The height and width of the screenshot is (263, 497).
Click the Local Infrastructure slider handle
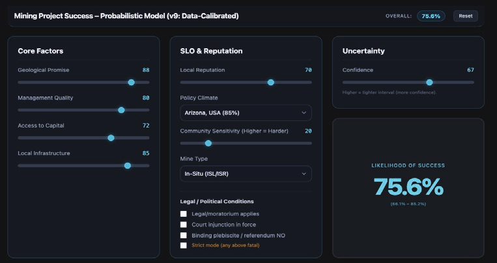[x=127, y=165]
